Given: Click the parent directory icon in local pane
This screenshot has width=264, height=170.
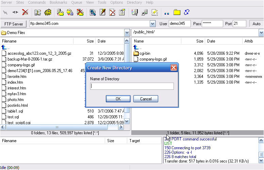Looking at the screenshot, I should pyautogui.click(x=4, y=47).
